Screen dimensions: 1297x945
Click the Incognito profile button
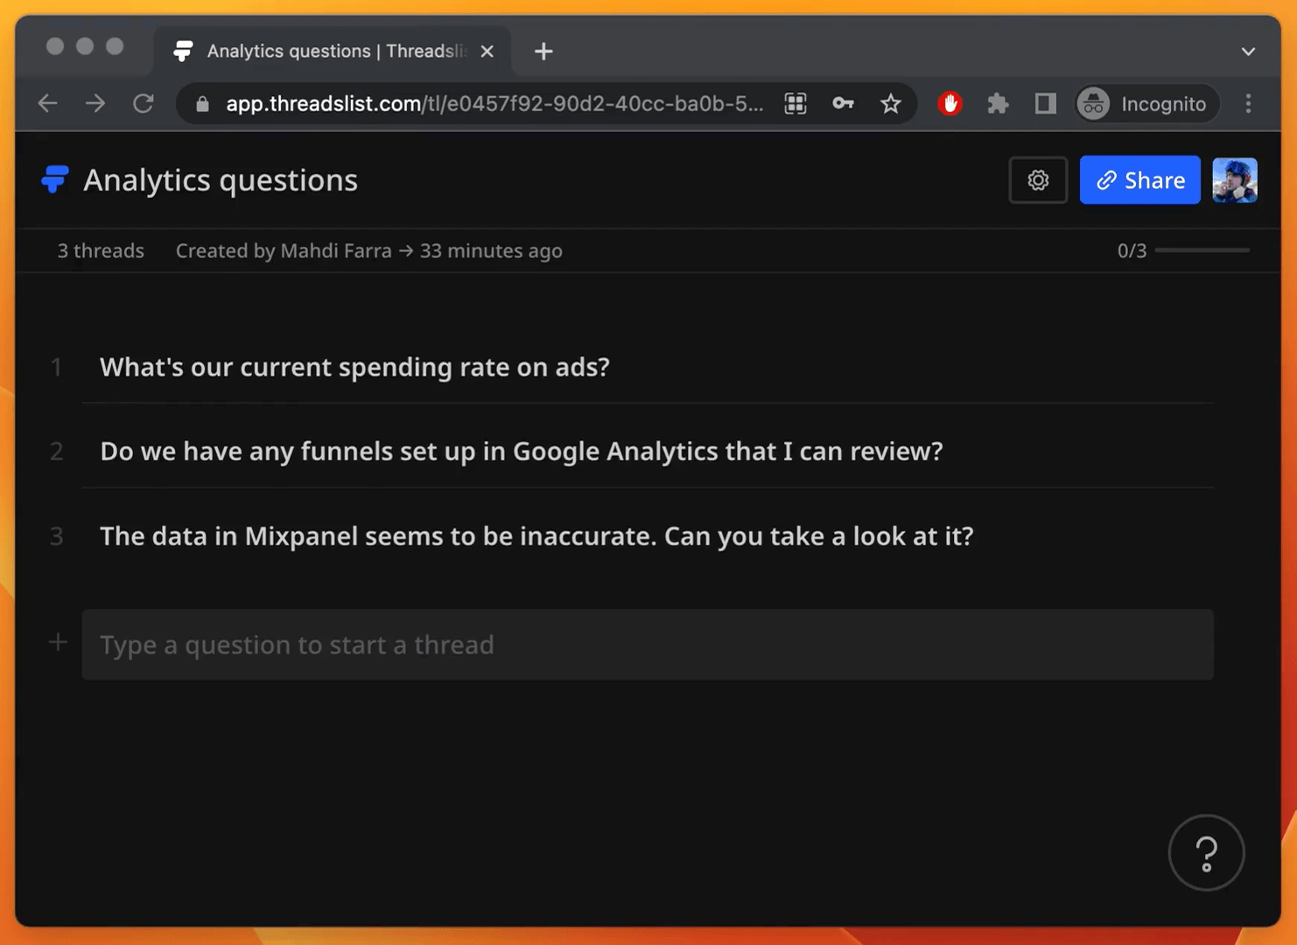point(1146,104)
